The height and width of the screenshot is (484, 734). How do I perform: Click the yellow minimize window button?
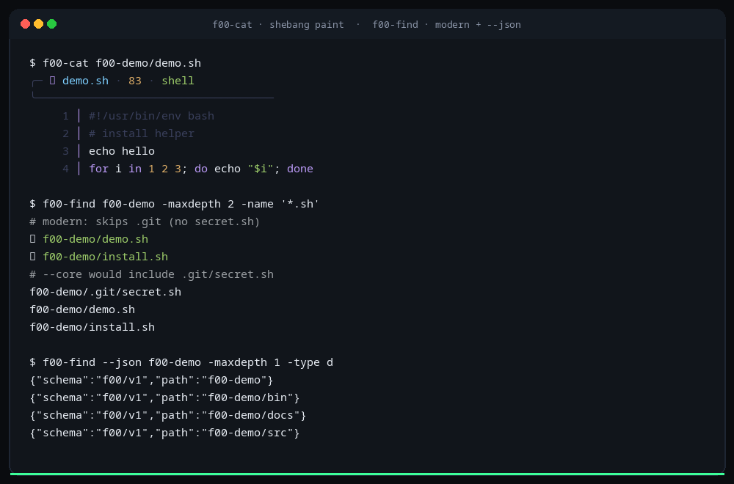(38, 24)
